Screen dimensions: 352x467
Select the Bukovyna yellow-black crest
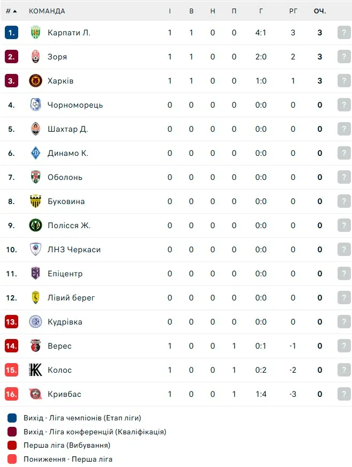coord(35,201)
